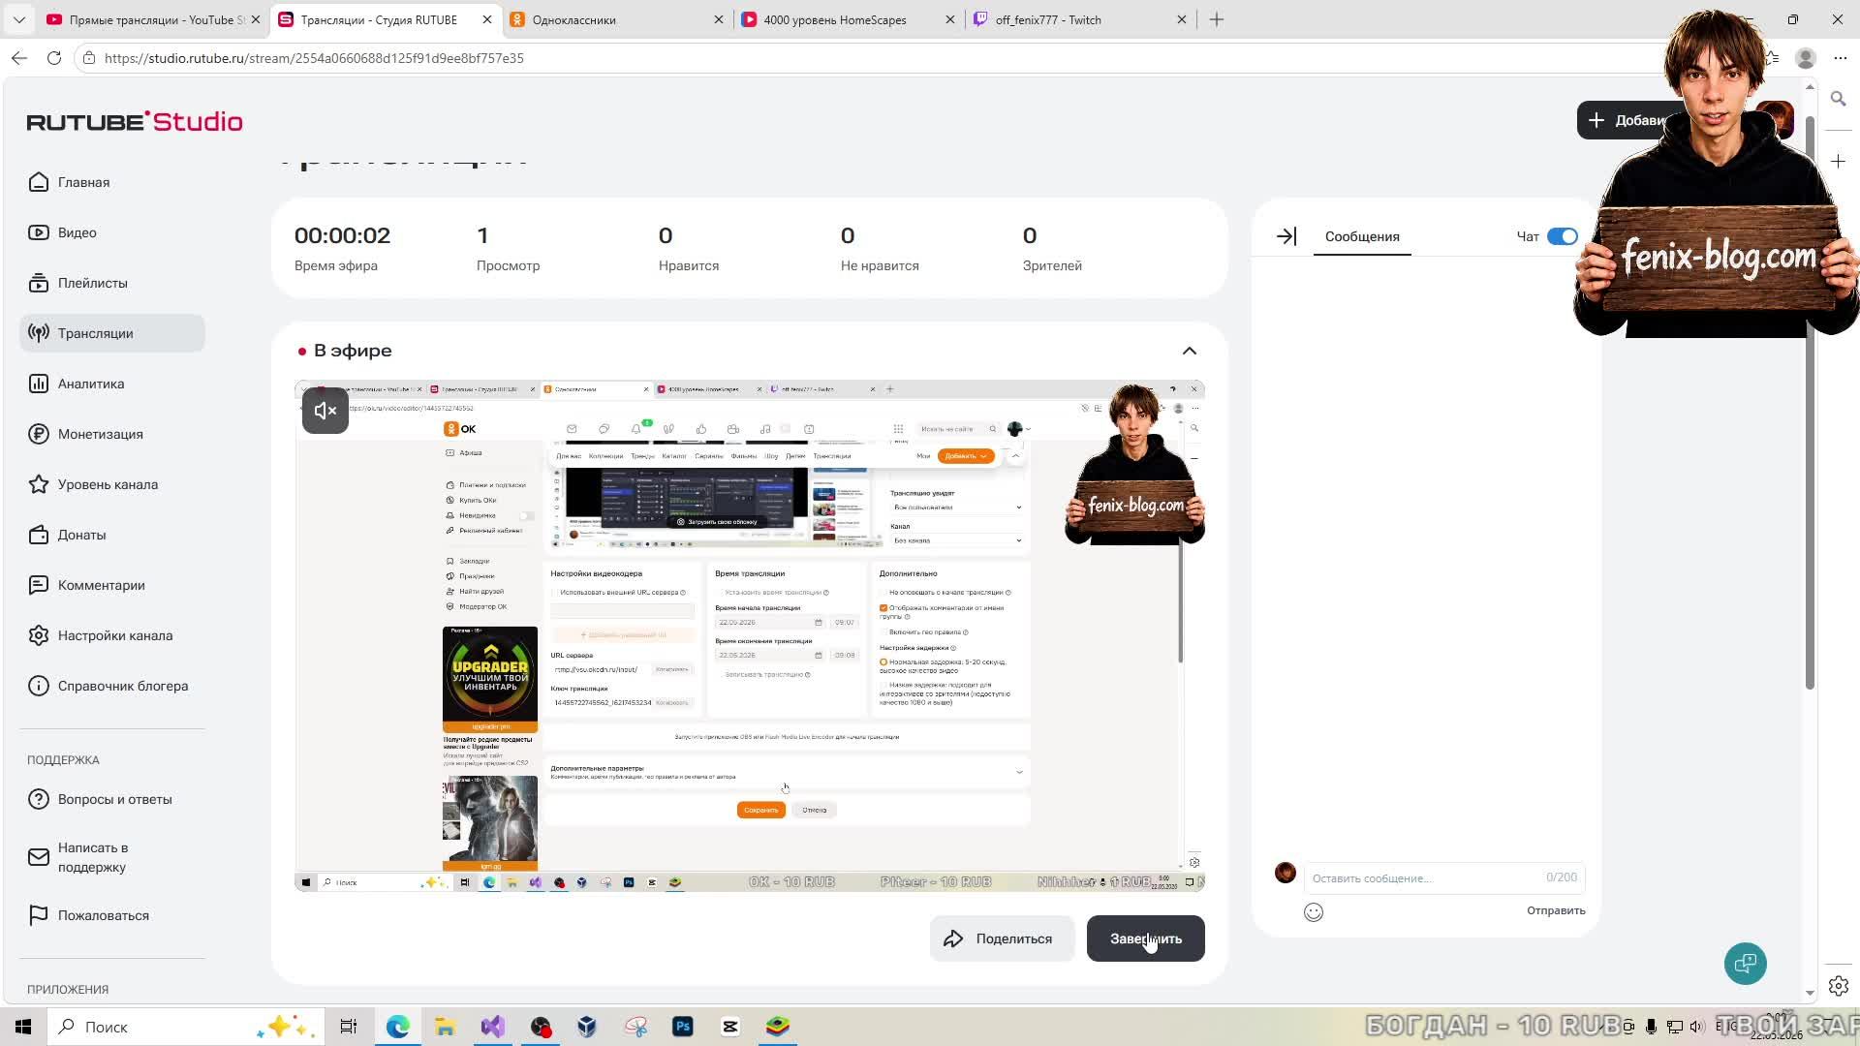Click the page vertical scrollbar

pos(1810,407)
